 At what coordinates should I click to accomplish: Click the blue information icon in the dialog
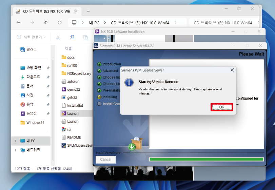129,83
